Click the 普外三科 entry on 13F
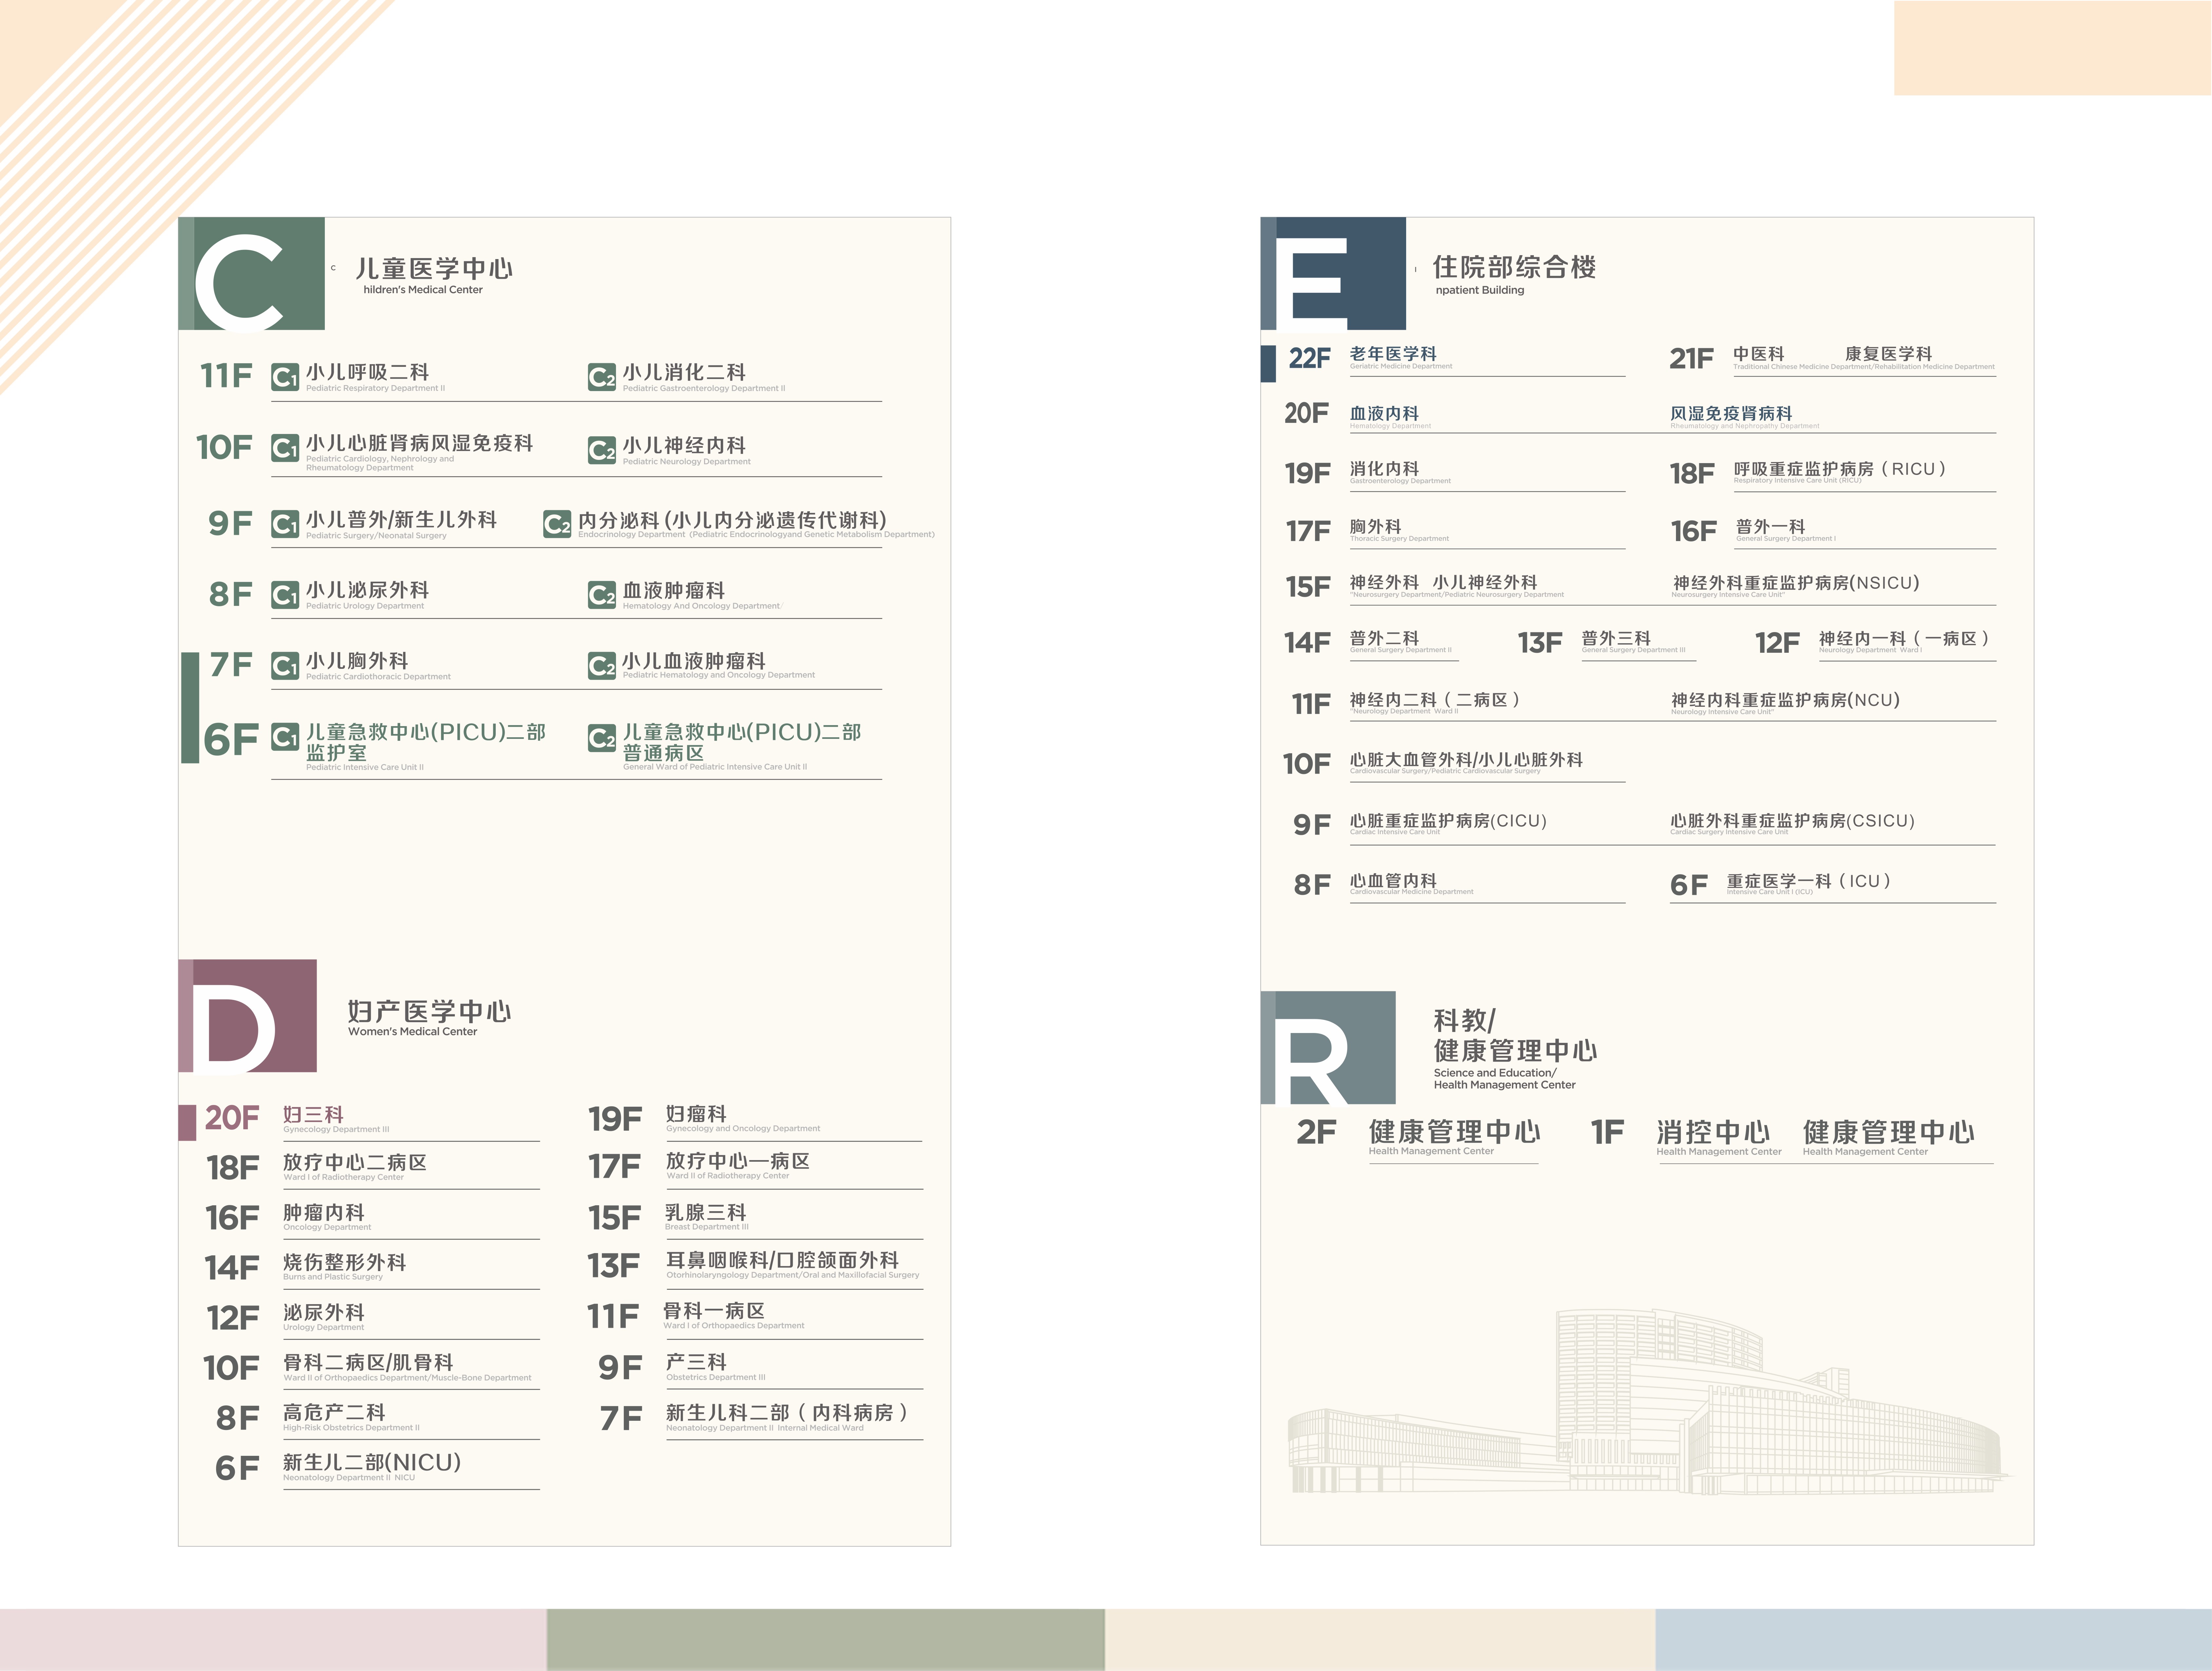 [x=1616, y=638]
